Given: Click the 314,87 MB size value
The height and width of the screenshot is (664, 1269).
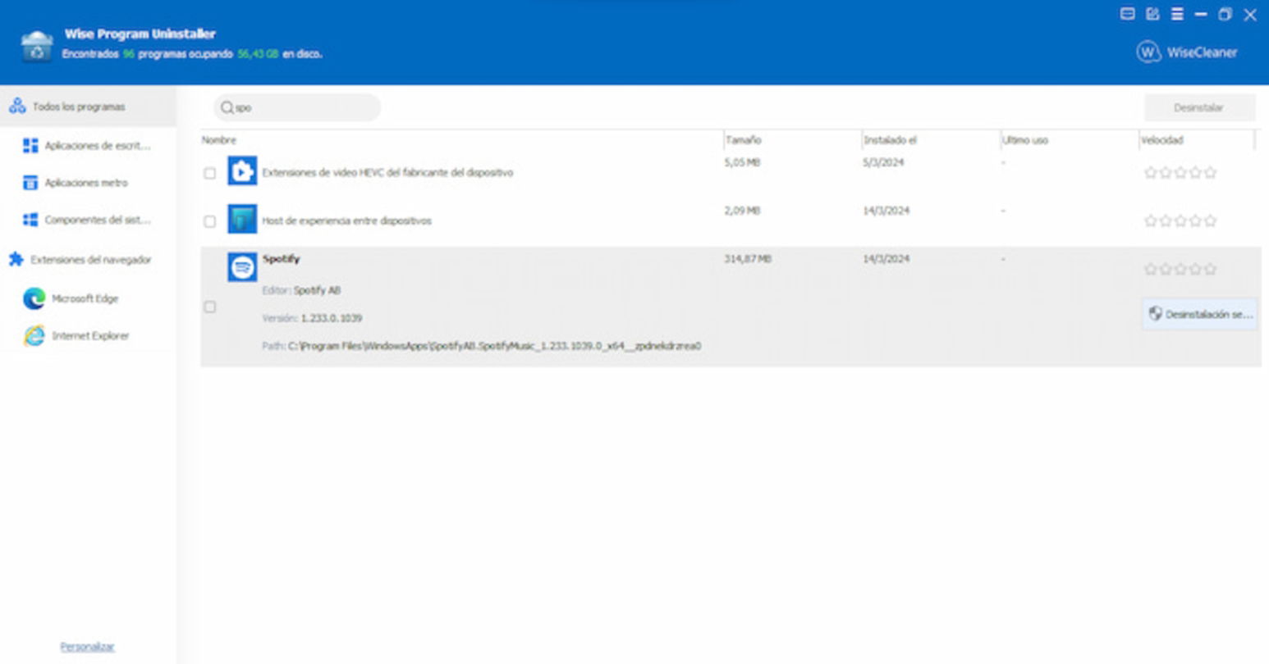Looking at the screenshot, I should point(748,259).
